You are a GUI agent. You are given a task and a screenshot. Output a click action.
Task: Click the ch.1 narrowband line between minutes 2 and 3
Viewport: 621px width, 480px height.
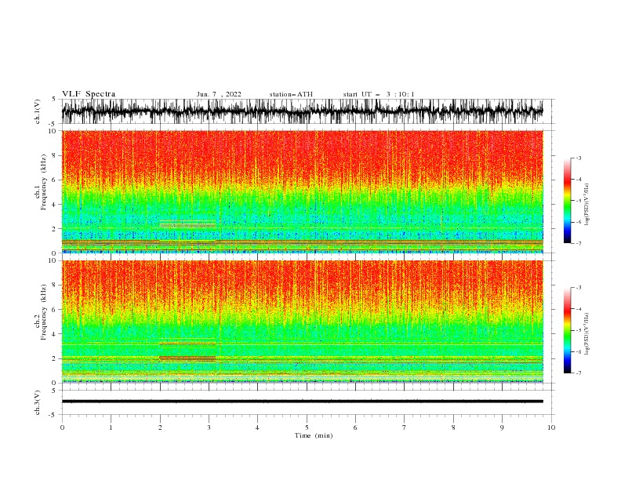pos(187,224)
